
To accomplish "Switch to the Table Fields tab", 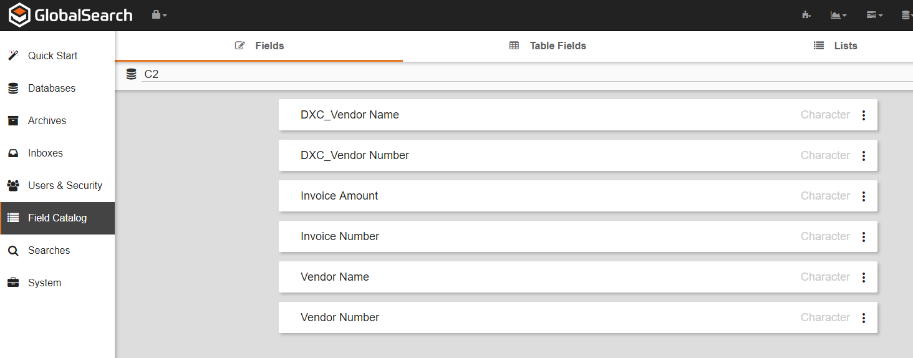I will tap(548, 46).
